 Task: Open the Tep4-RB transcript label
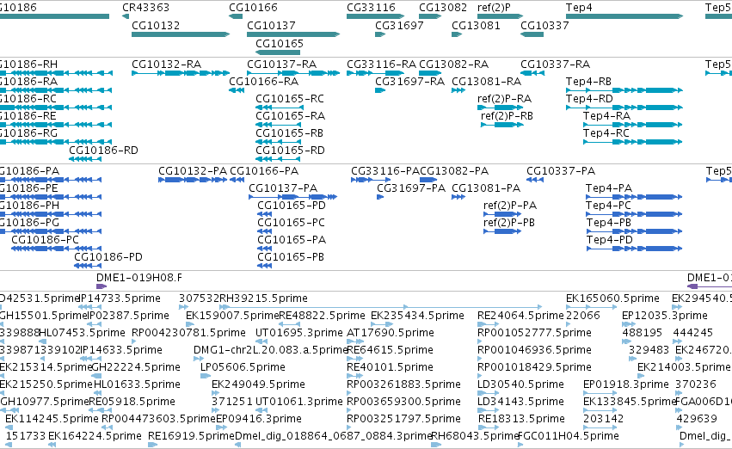click(x=588, y=81)
